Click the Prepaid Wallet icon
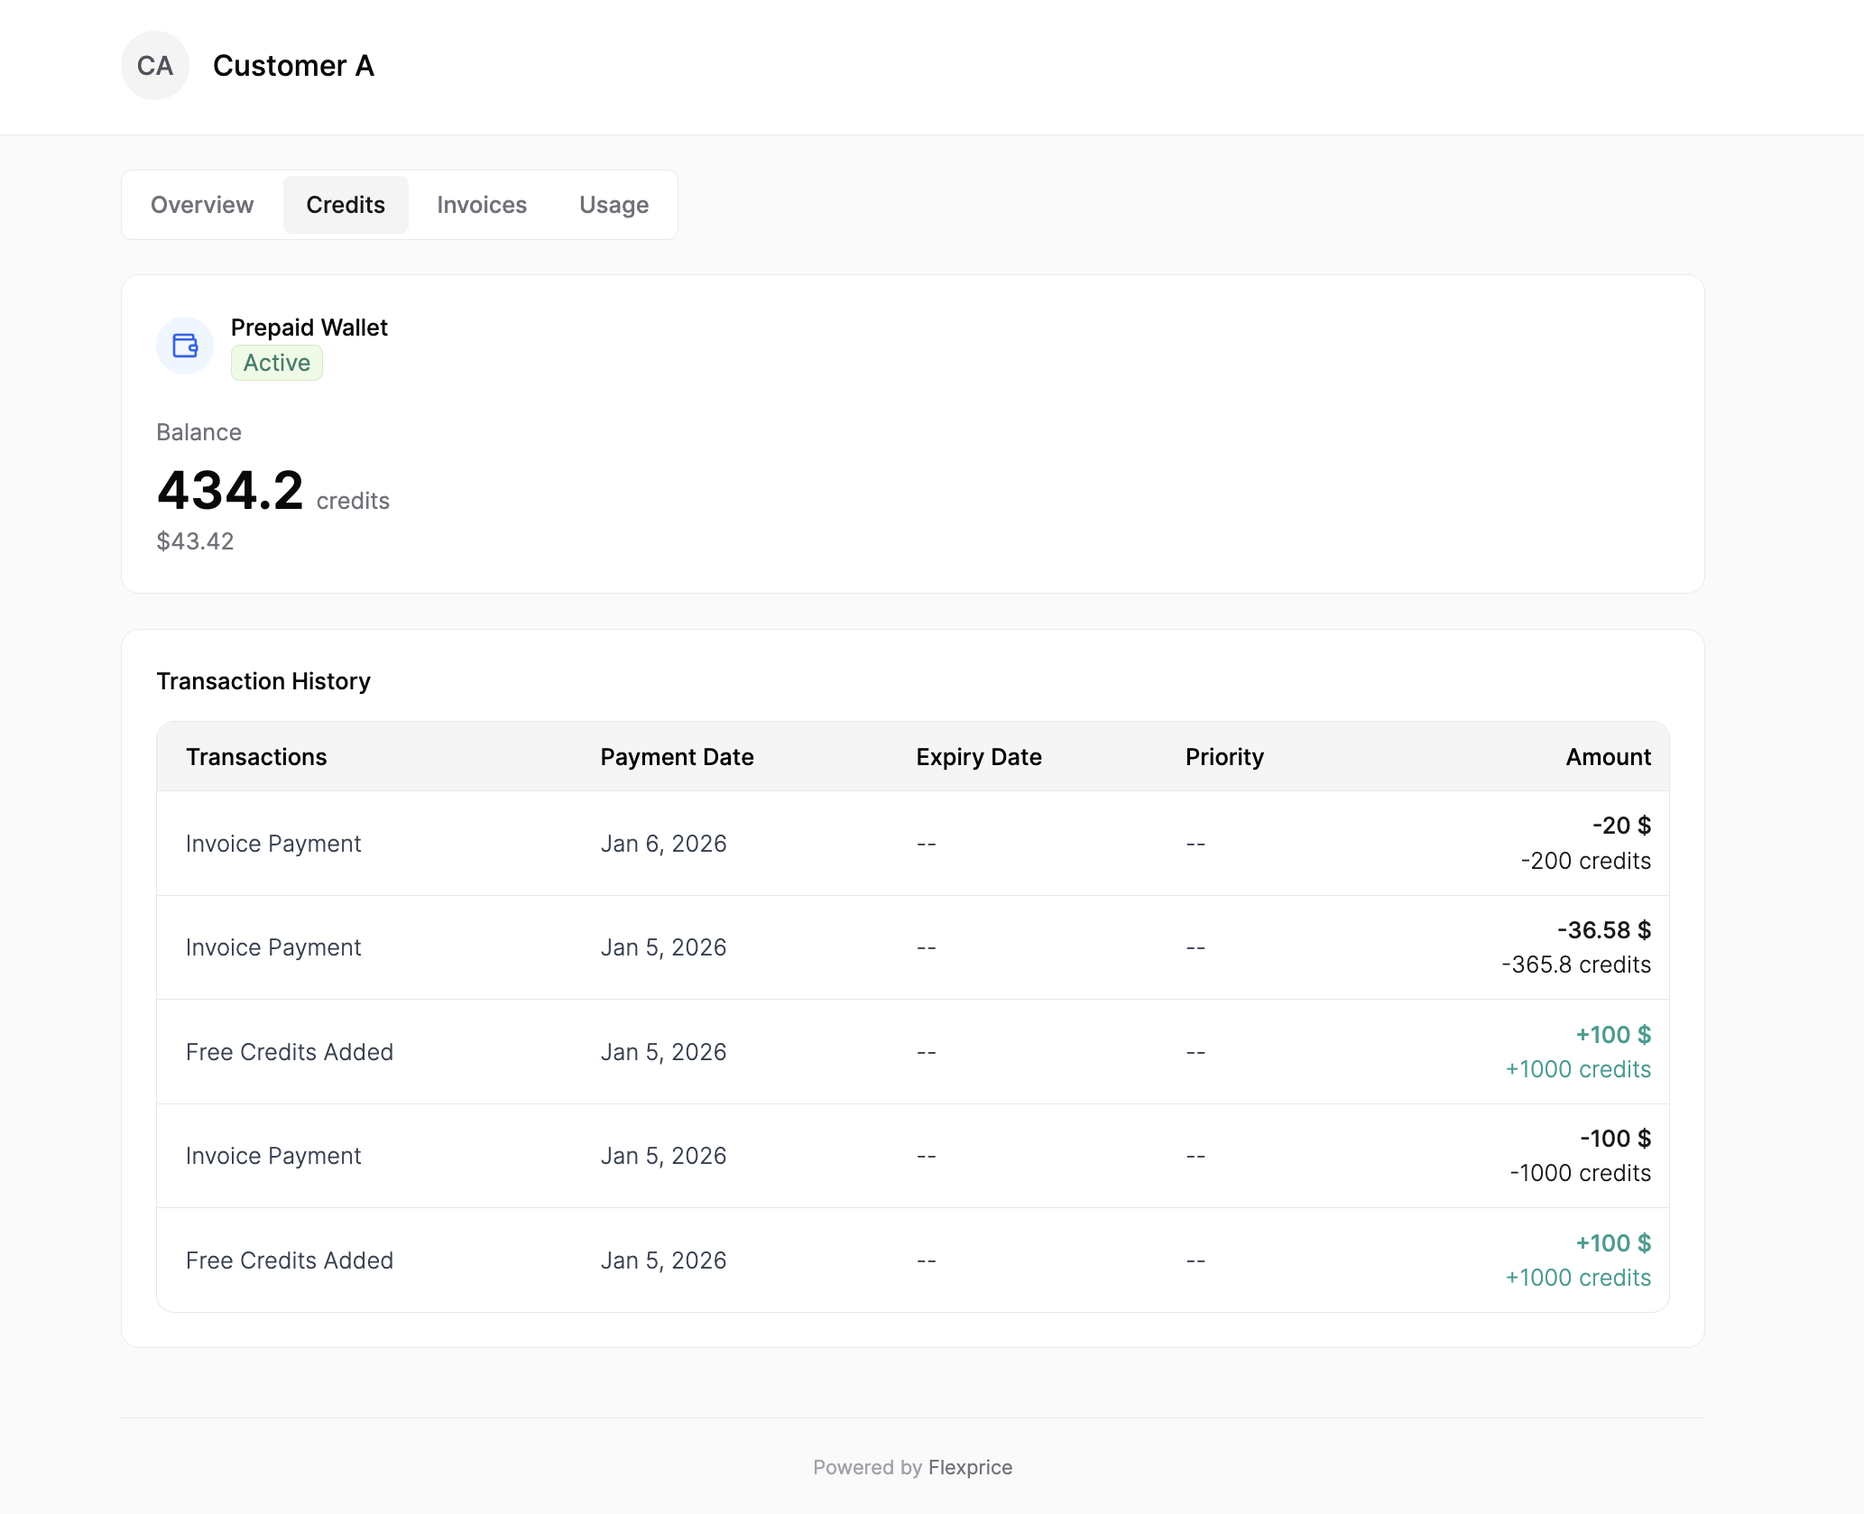Screen dimensions: 1864x1514 click(x=185, y=346)
